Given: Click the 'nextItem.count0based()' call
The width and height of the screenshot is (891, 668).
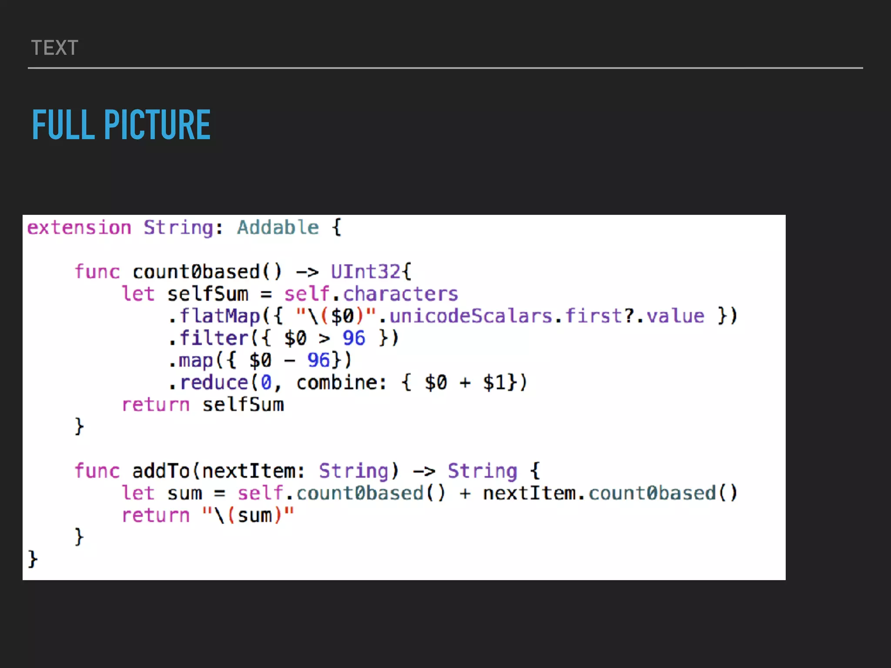Looking at the screenshot, I should (x=610, y=494).
